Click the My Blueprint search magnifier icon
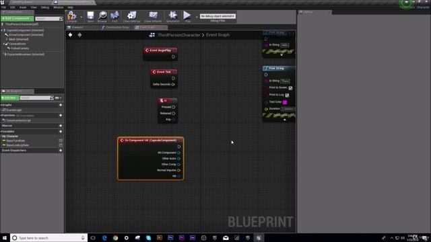Image resolution: width=431 pixels, height=242 pixels. pyautogui.click(x=52, y=98)
